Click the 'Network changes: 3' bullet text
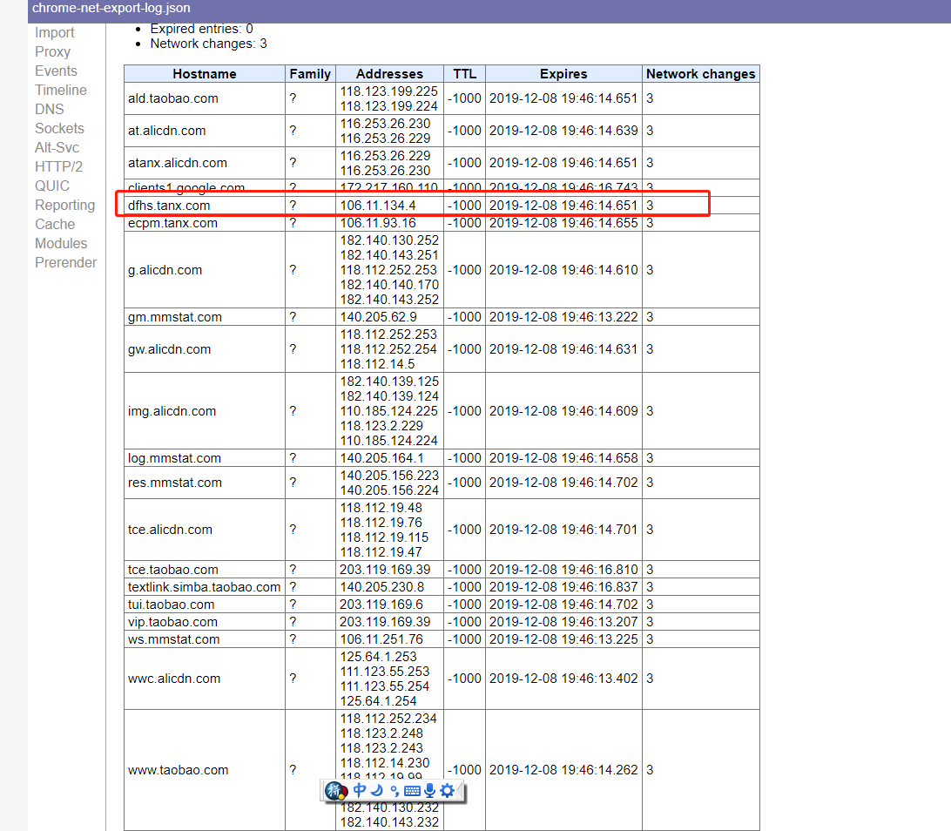Viewport: 951px width, 831px height. point(209,44)
